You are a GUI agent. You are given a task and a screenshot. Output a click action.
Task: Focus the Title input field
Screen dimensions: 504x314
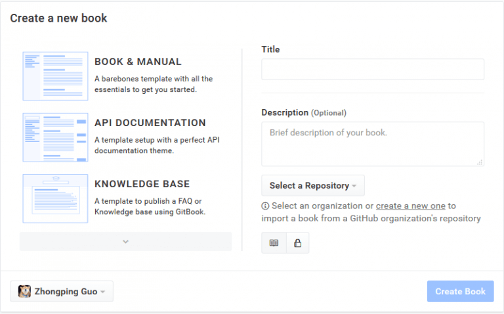tap(373, 69)
